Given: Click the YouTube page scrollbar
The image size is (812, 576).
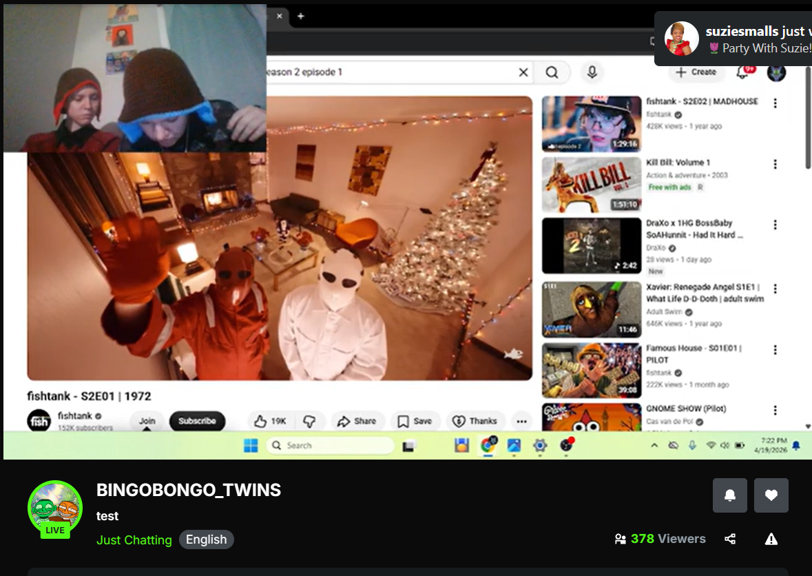Looking at the screenshot, I should click(808, 117).
